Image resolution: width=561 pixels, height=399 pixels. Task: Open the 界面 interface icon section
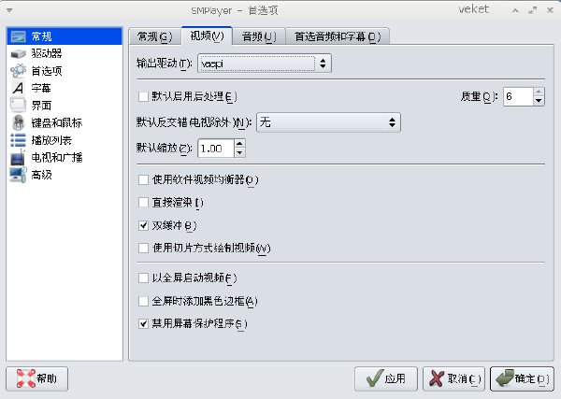18,105
